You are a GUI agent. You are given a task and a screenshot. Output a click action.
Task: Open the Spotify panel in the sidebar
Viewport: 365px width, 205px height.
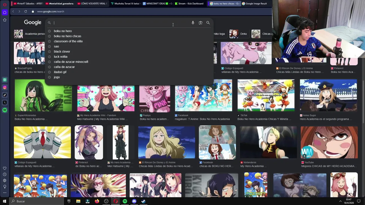click(x=5, y=110)
